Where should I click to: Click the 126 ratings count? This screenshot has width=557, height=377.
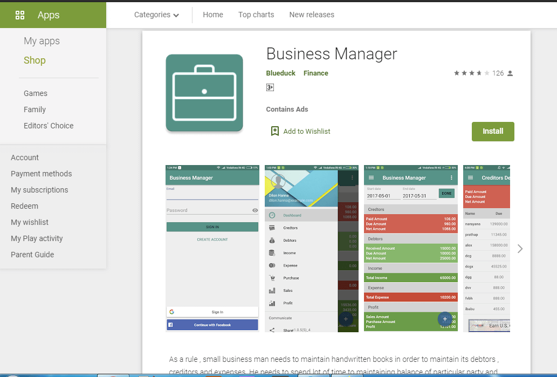coord(498,73)
